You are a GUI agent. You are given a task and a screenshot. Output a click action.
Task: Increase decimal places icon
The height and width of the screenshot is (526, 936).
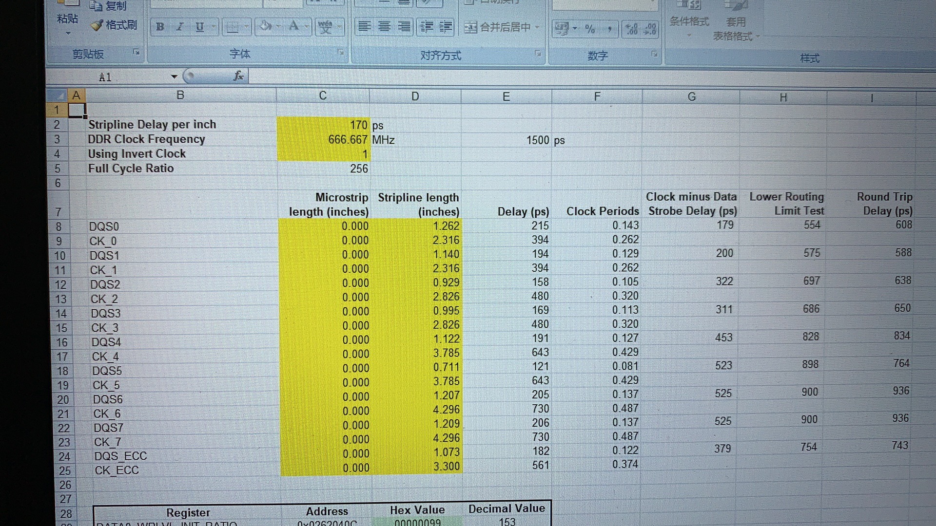[x=632, y=29]
